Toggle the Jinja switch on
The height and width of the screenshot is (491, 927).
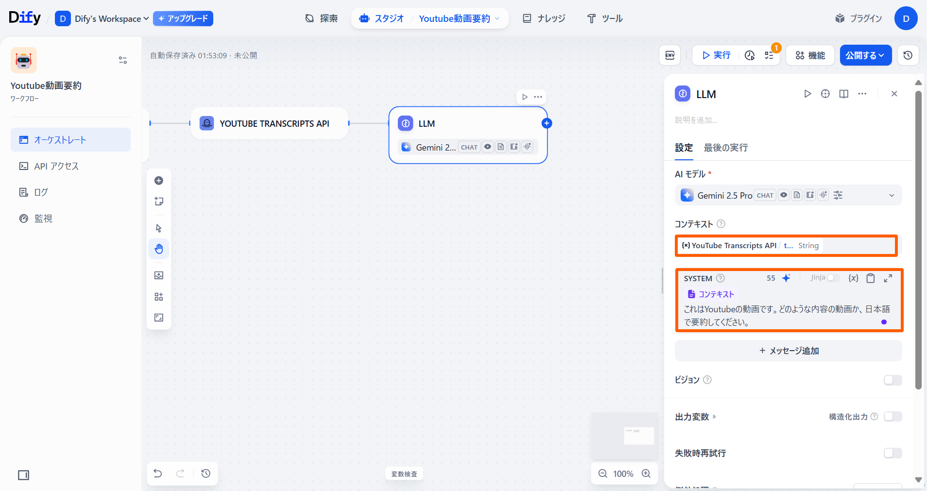[x=833, y=278]
